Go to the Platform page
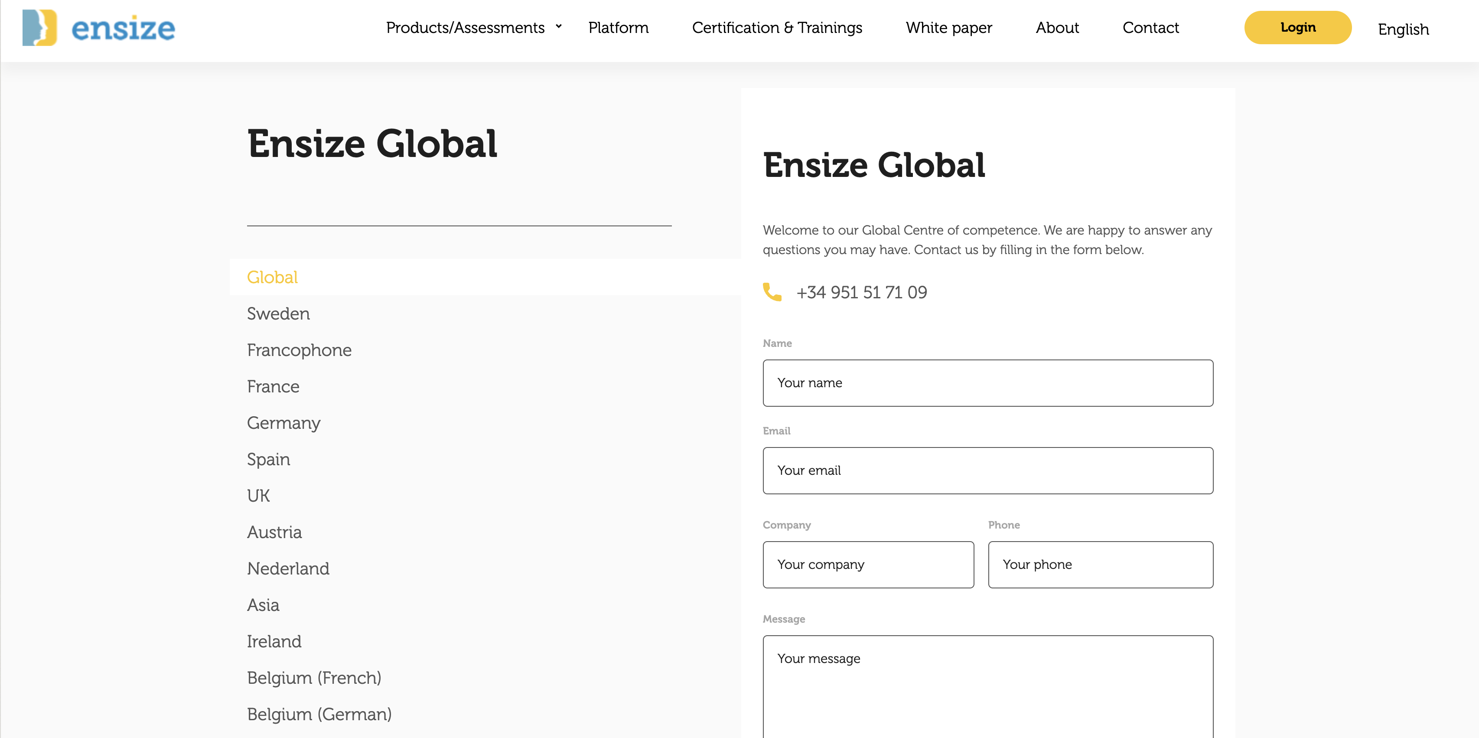This screenshot has height=738, width=1479. 619,28
